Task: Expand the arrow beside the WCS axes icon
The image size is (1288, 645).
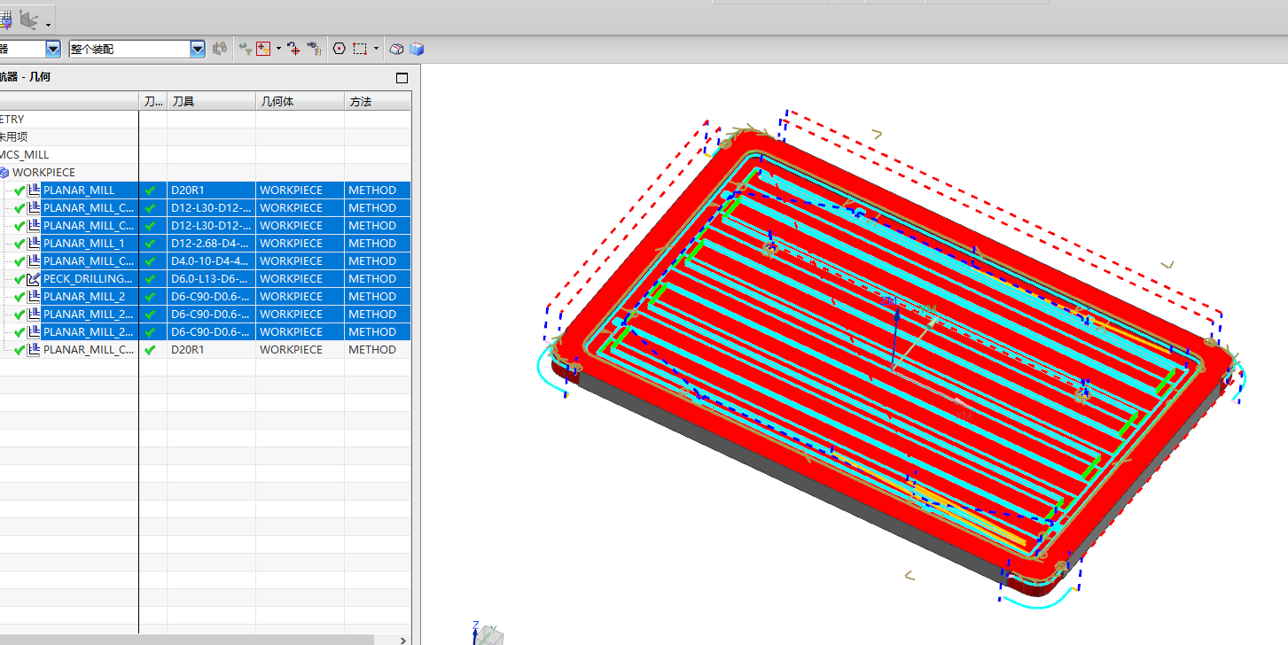Action: [x=48, y=24]
